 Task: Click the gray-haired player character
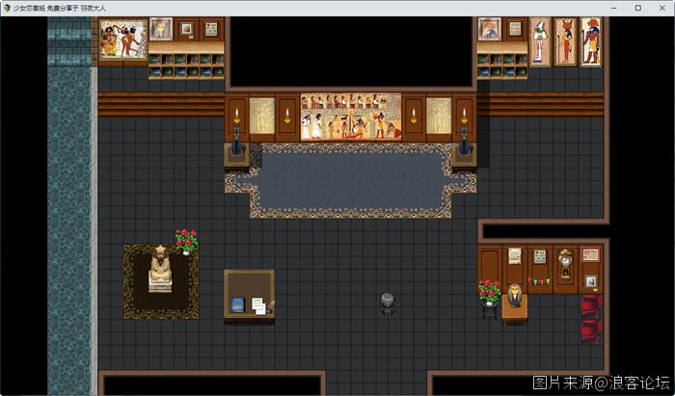pyautogui.click(x=388, y=304)
